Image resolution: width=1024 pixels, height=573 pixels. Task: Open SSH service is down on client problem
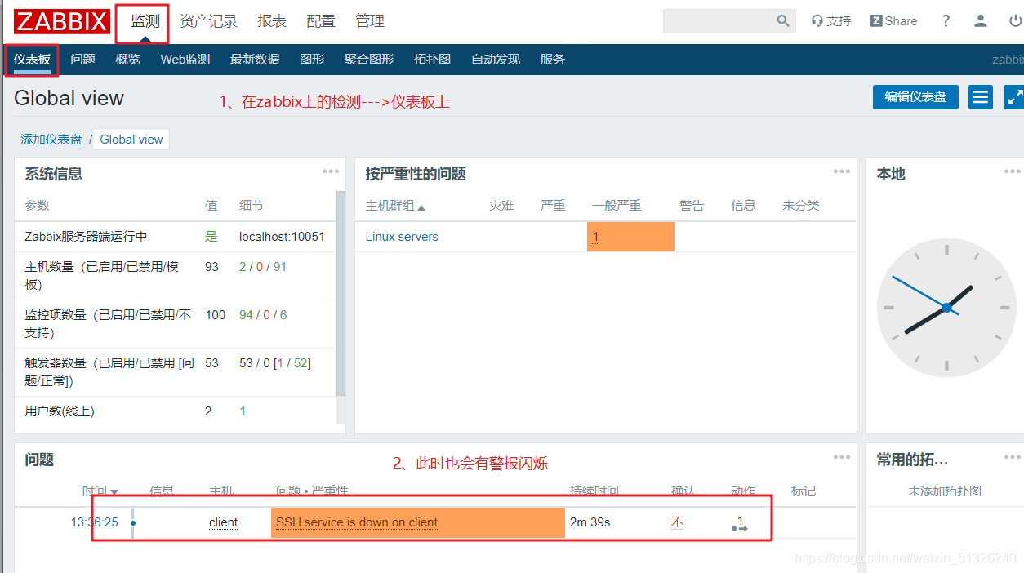pyautogui.click(x=357, y=522)
